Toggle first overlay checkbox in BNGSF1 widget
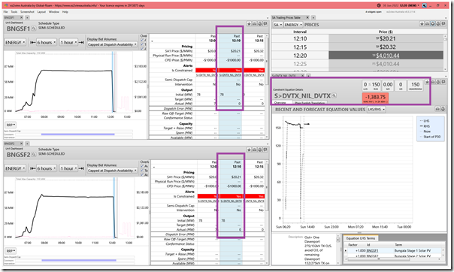Image resolution: width=454 pixels, height=272 pixels. (142, 41)
